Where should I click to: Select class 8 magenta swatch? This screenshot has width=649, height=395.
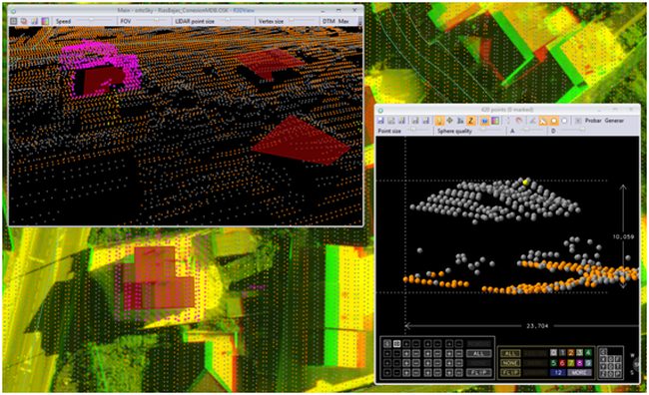coord(579,363)
